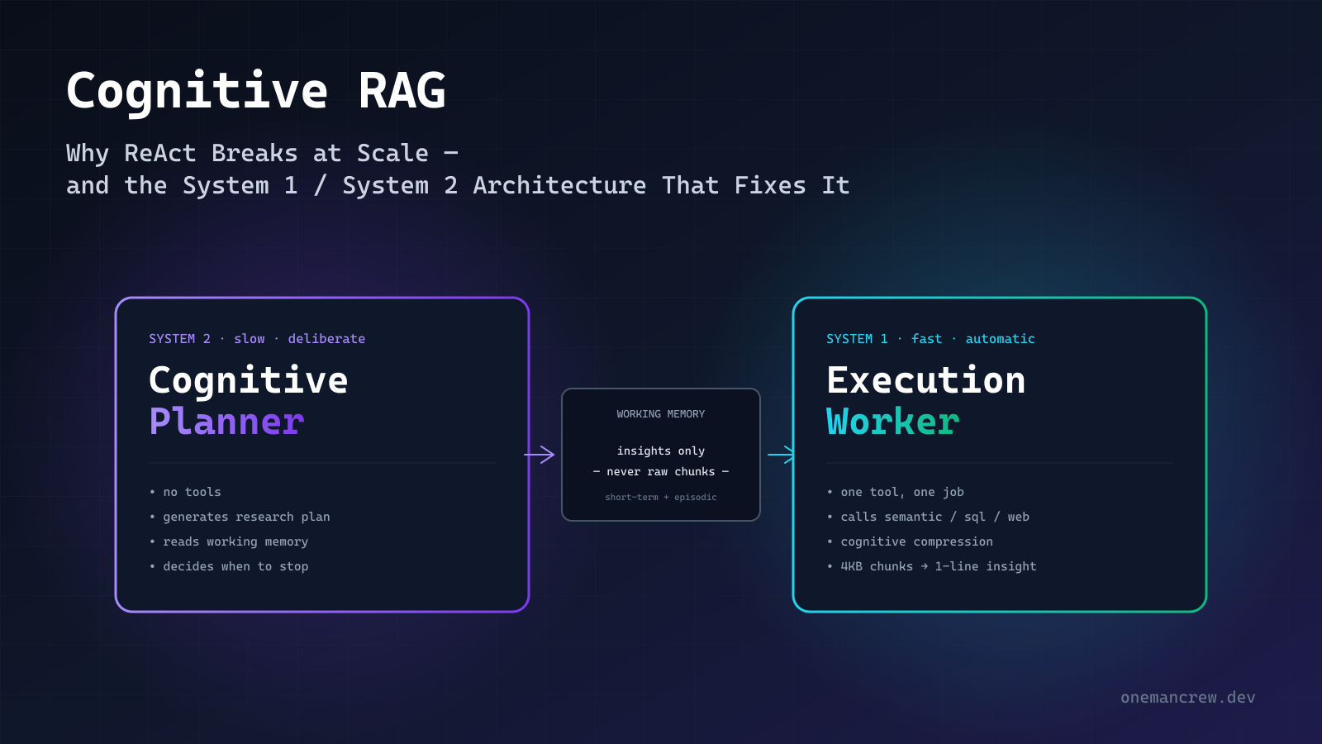Click the 'short-term + episodic' caption
Viewport: 1322px width, 744px height.
(x=661, y=497)
